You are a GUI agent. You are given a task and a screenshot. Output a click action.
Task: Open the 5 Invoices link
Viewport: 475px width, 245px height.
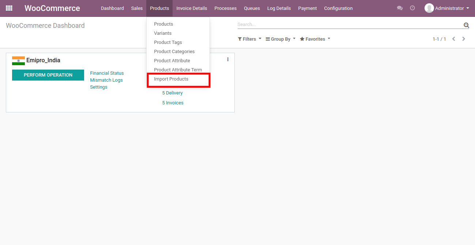173,103
